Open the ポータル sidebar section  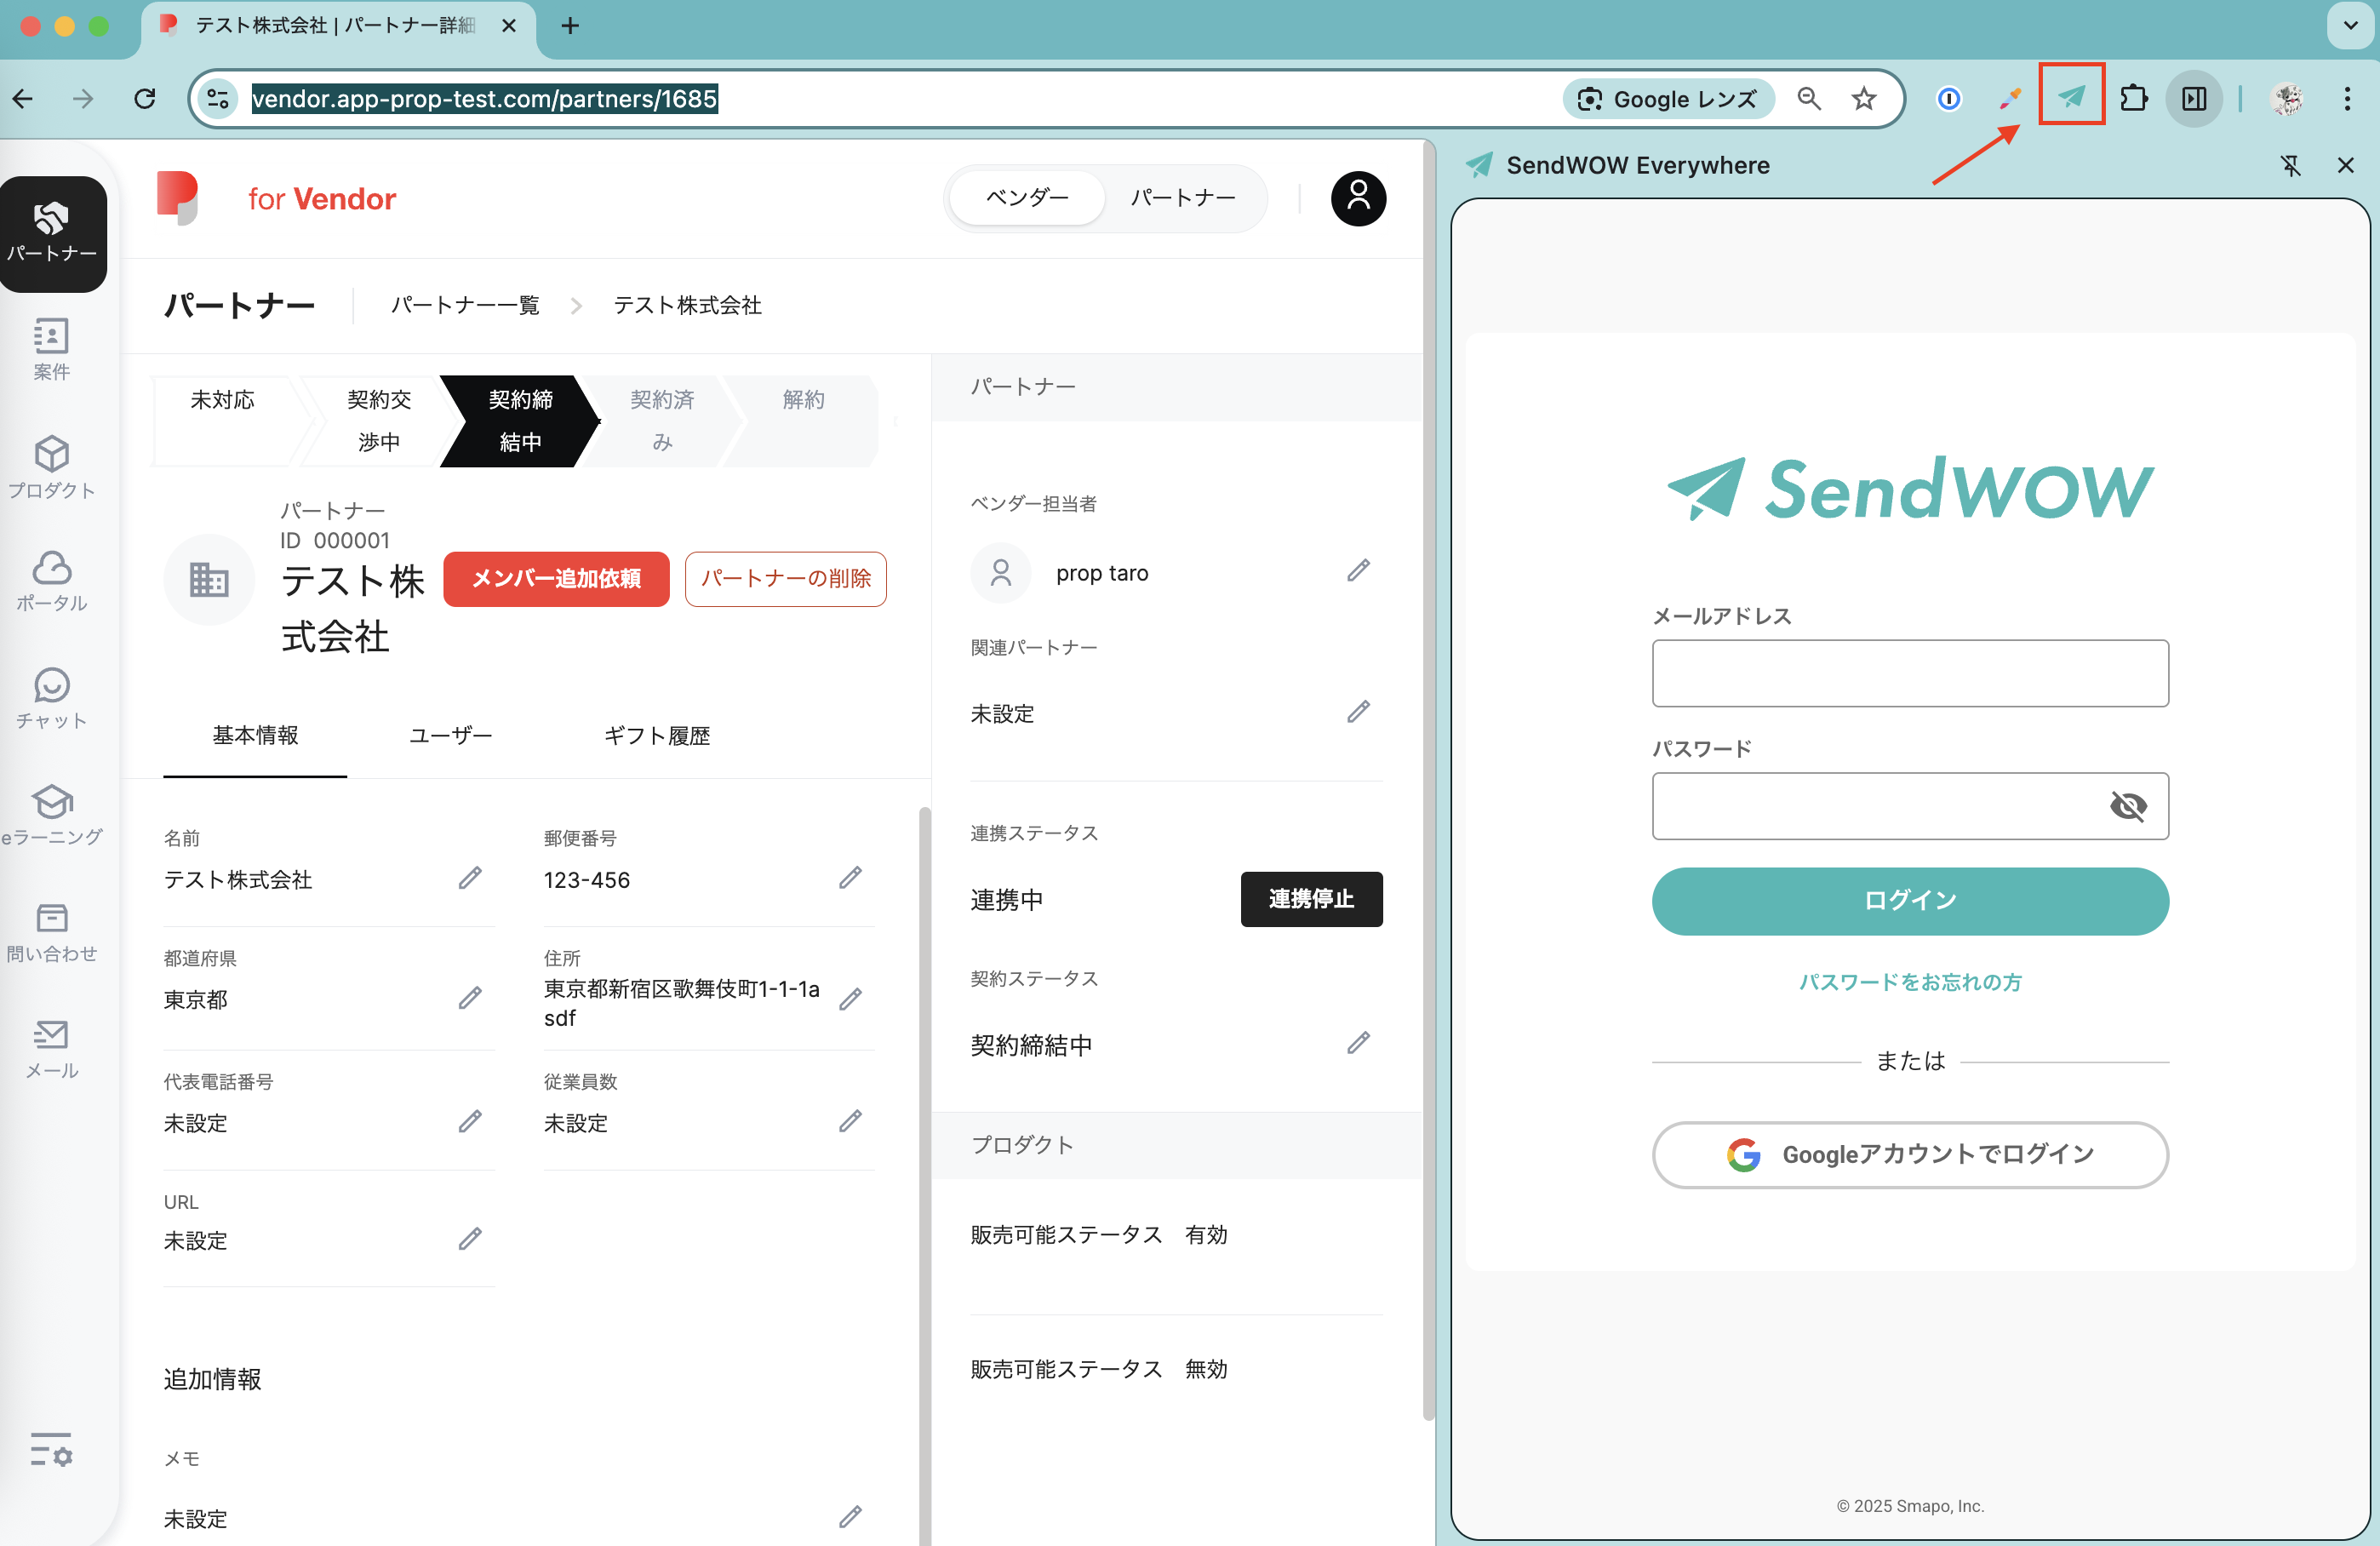[52, 581]
